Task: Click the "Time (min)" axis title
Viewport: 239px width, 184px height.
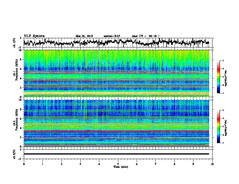Action: (121, 167)
